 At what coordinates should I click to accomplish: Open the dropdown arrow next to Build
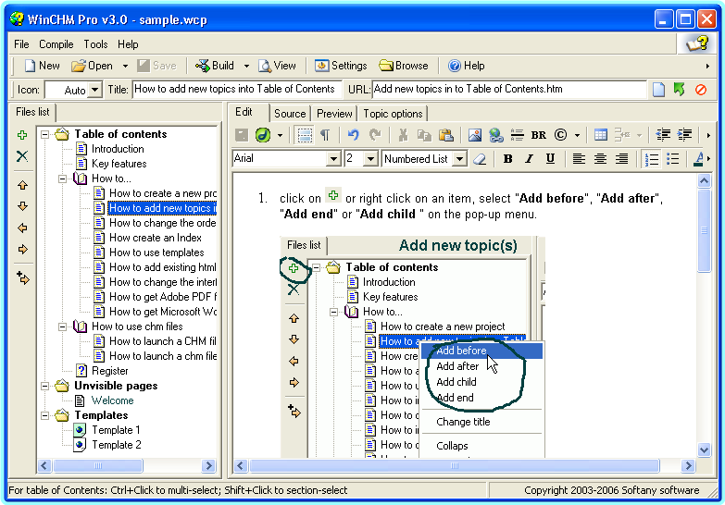[x=246, y=66]
